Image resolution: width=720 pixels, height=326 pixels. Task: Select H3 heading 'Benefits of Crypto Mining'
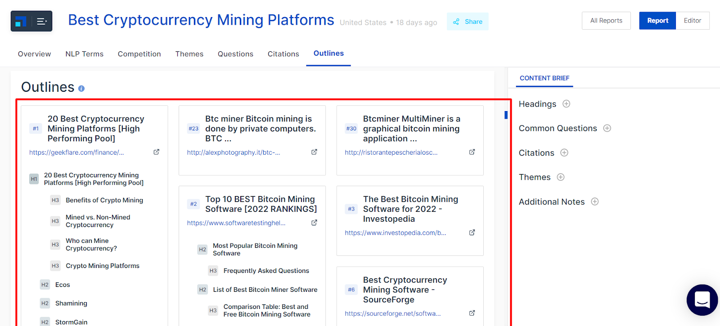tap(104, 200)
